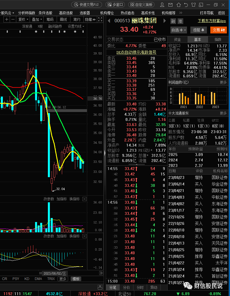Open 自定义面板 custom panel

(x=141, y=5)
